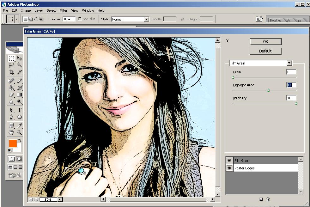Select the Crop tool
This screenshot has height=207, width=310.
pos(11,72)
